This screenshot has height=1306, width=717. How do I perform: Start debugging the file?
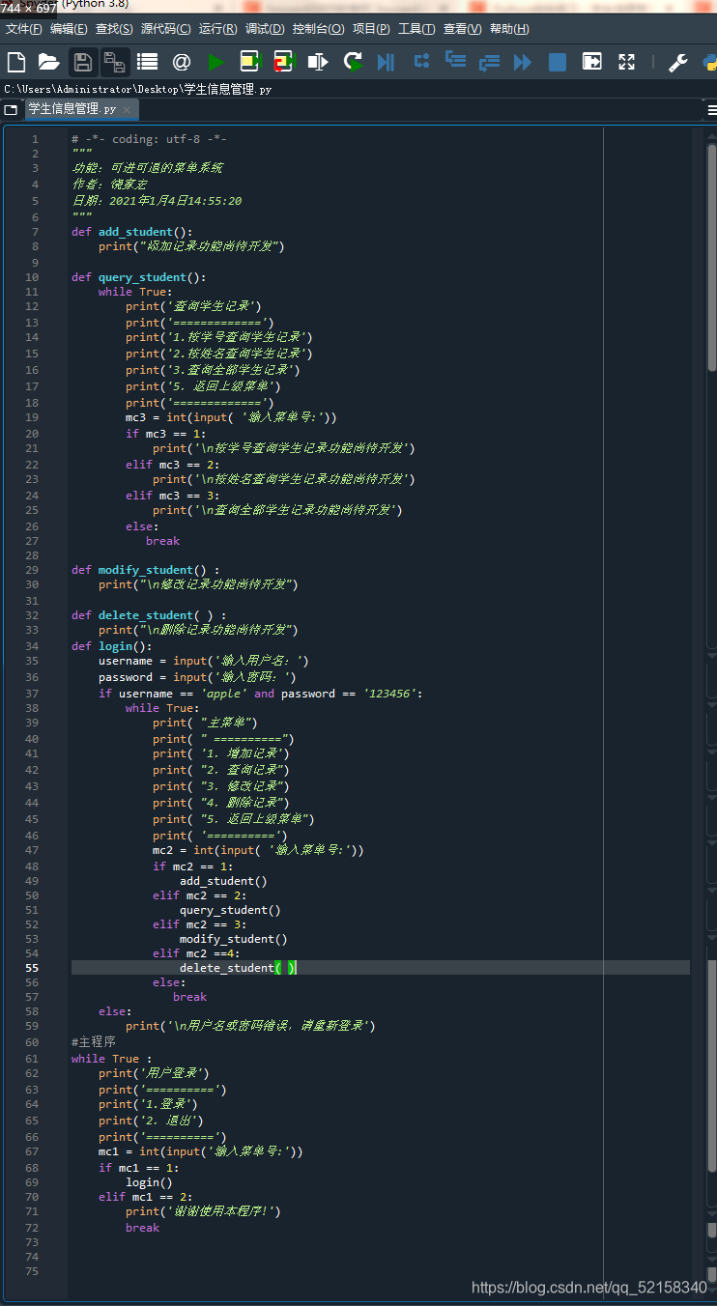coord(386,63)
